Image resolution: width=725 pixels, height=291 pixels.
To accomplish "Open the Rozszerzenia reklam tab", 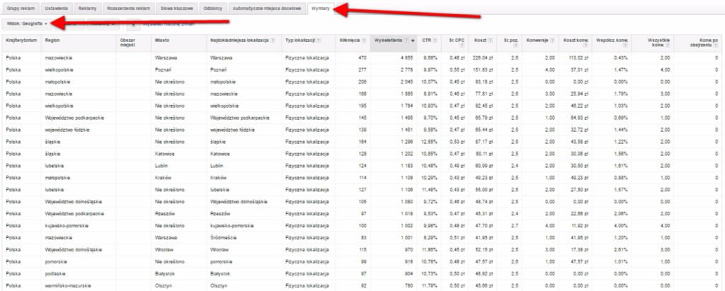I will [x=128, y=8].
